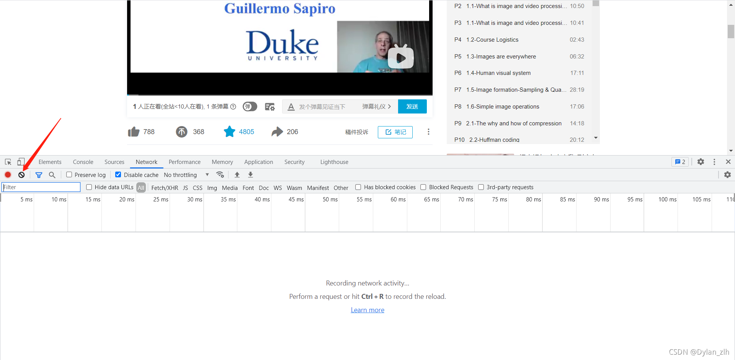The image size is (735, 360).
Task: Open the notes button
Action: [x=395, y=132]
